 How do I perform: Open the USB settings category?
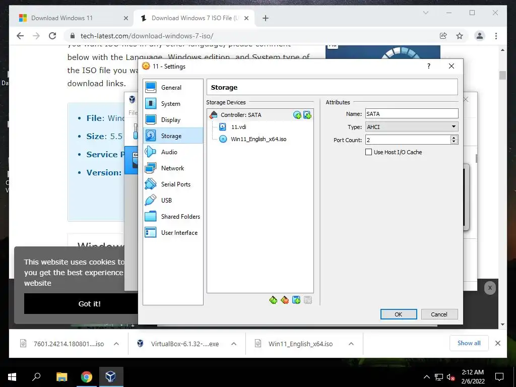[x=173, y=201]
